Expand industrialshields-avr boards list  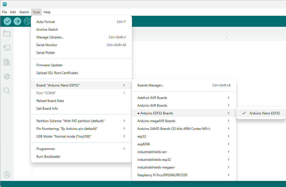coord(184,152)
